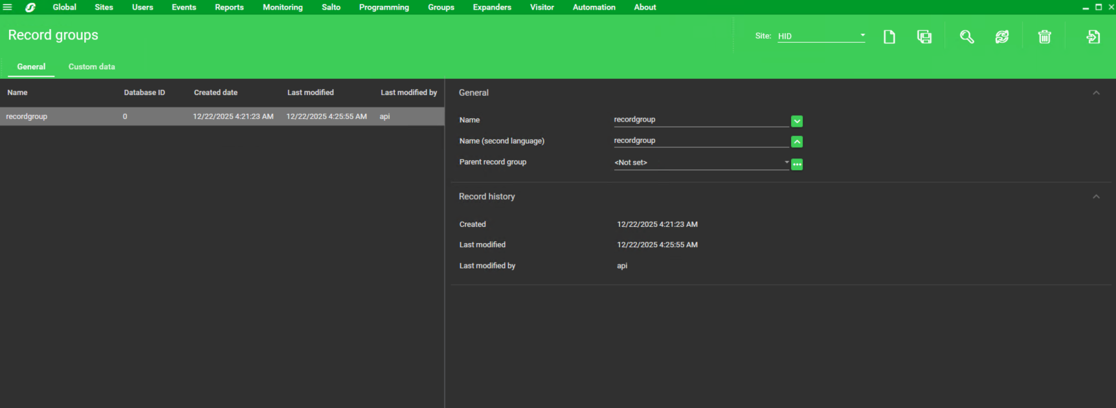Click the api cell in the list
Viewport: 1116px width, 408px height.
point(385,116)
